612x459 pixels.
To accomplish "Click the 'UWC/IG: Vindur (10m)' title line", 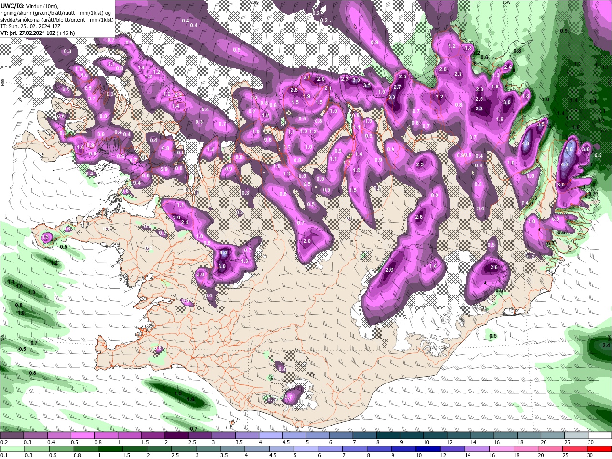I will pos(29,5).
